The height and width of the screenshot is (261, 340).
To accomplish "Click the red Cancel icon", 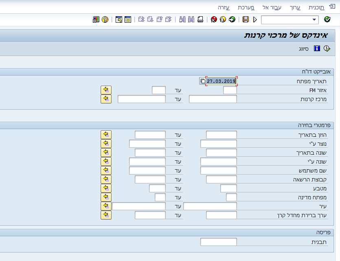I will click(214, 19).
